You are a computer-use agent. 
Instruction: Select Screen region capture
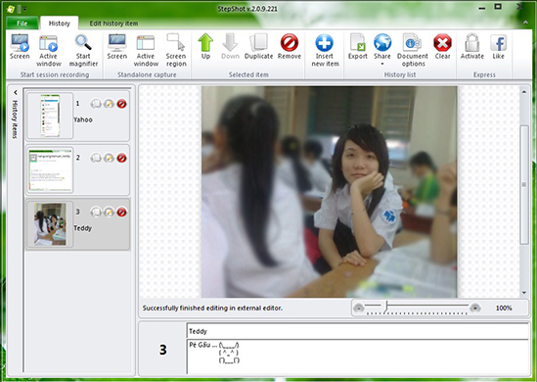click(176, 51)
